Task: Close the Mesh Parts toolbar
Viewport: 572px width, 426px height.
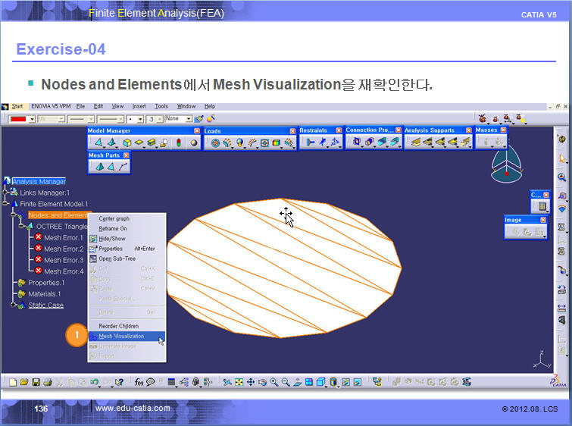Action: point(126,155)
